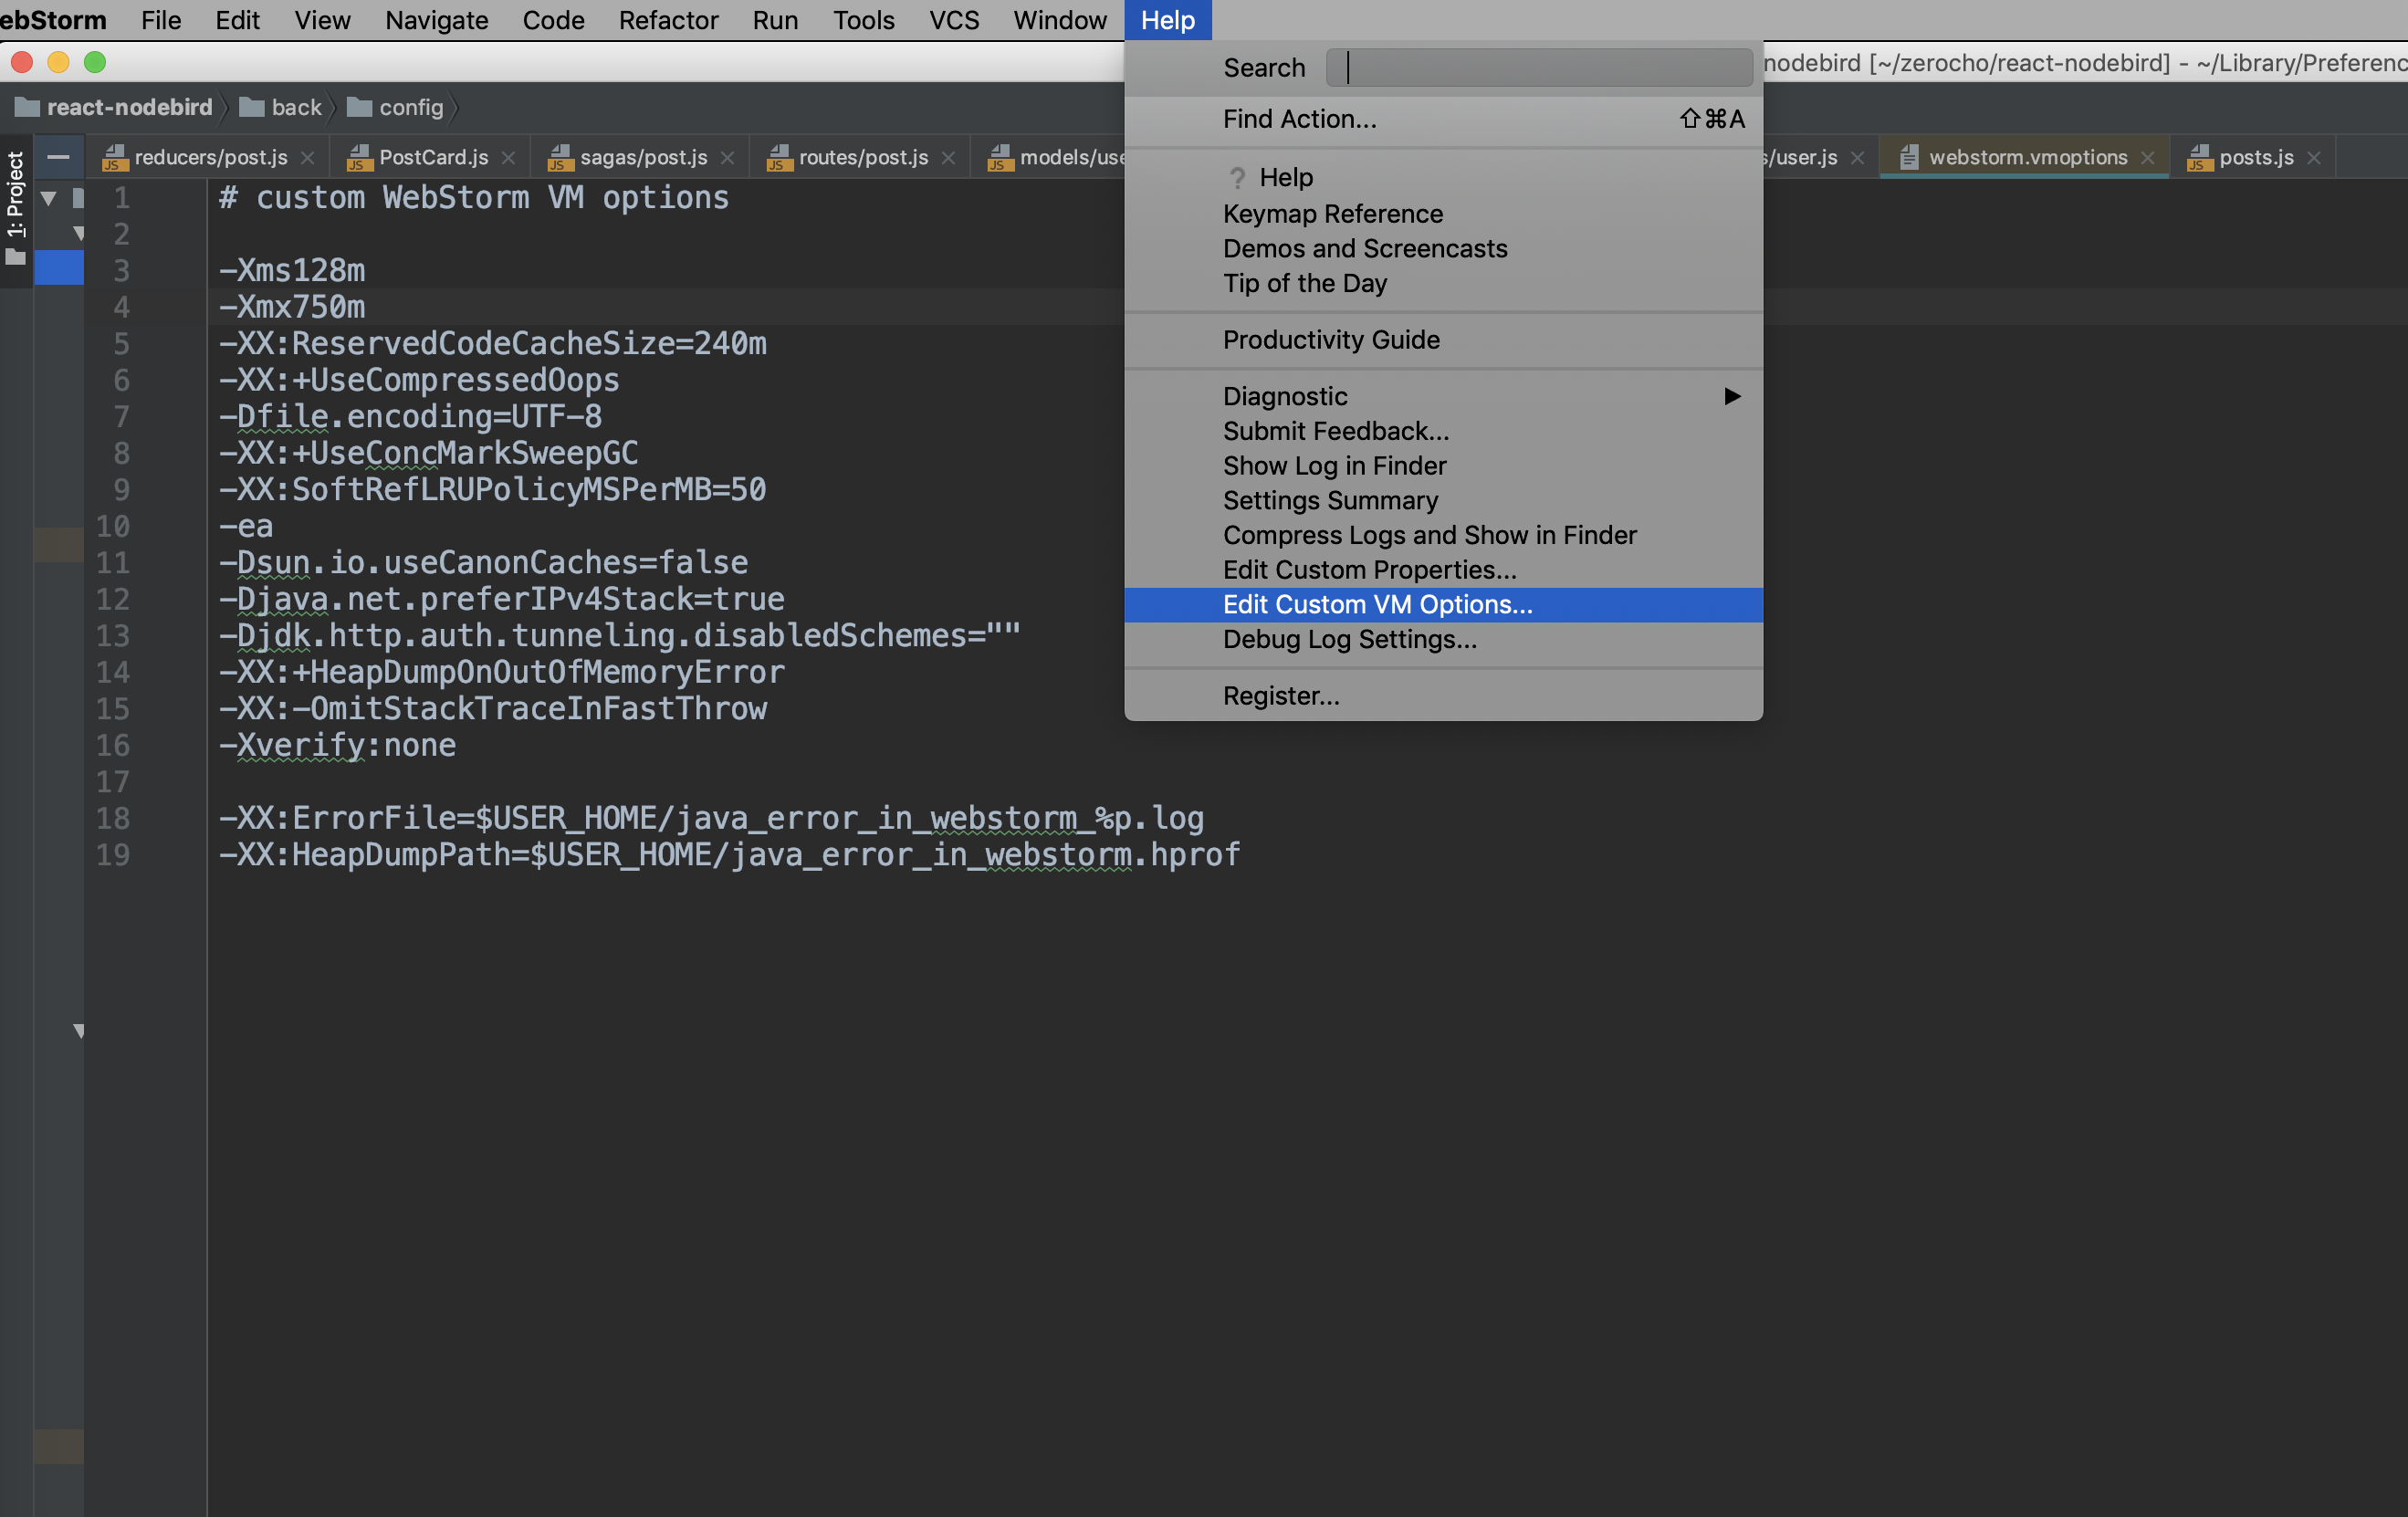Click Show Log in Finder
Screen dimensions: 2408x1517
[1334, 466]
